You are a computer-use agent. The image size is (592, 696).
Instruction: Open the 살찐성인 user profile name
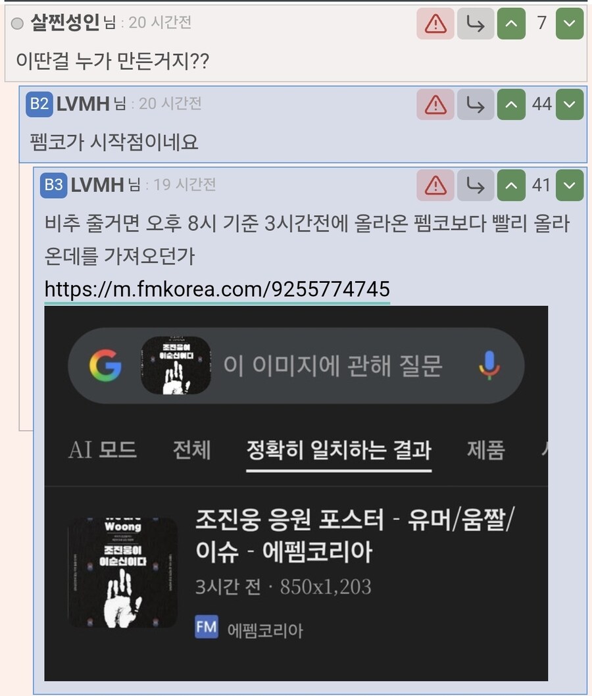pos(65,22)
